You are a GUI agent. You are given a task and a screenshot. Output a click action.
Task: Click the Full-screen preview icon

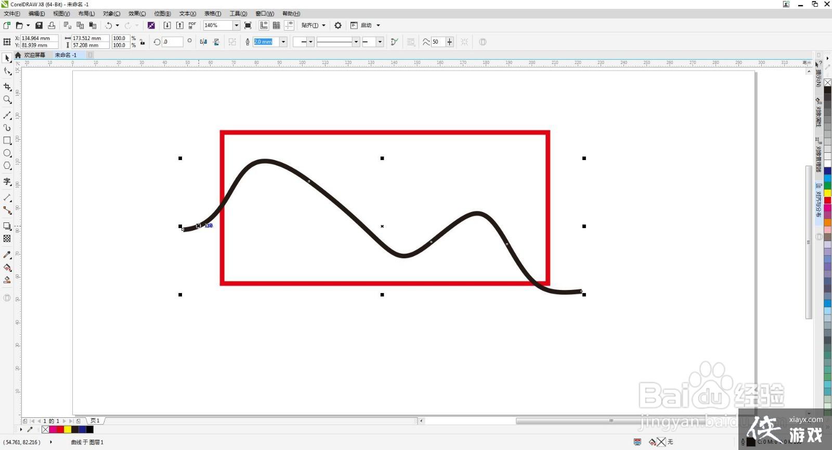(248, 25)
